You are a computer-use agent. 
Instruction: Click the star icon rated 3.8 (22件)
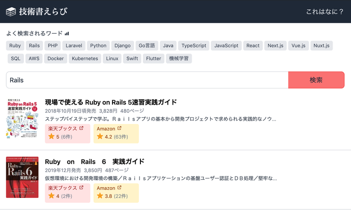[x=100, y=196]
